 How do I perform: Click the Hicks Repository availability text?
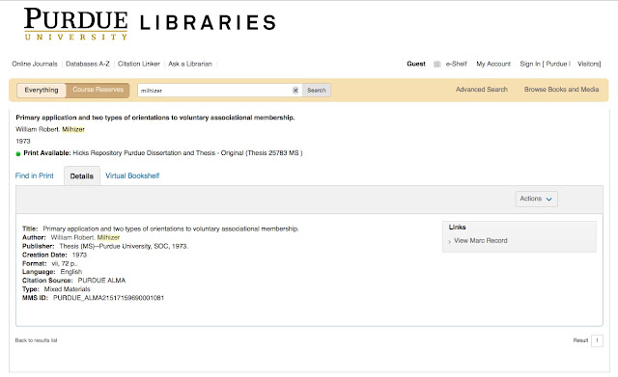click(x=187, y=153)
